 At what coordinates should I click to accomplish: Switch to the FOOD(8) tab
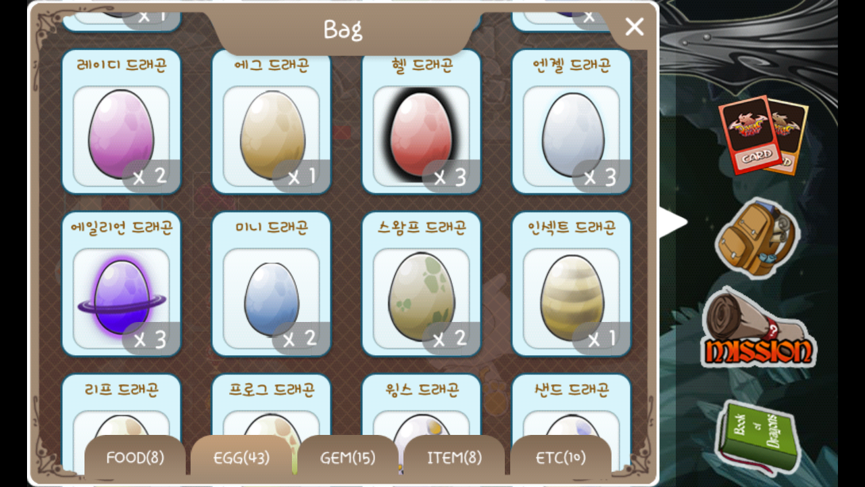tap(135, 458)
